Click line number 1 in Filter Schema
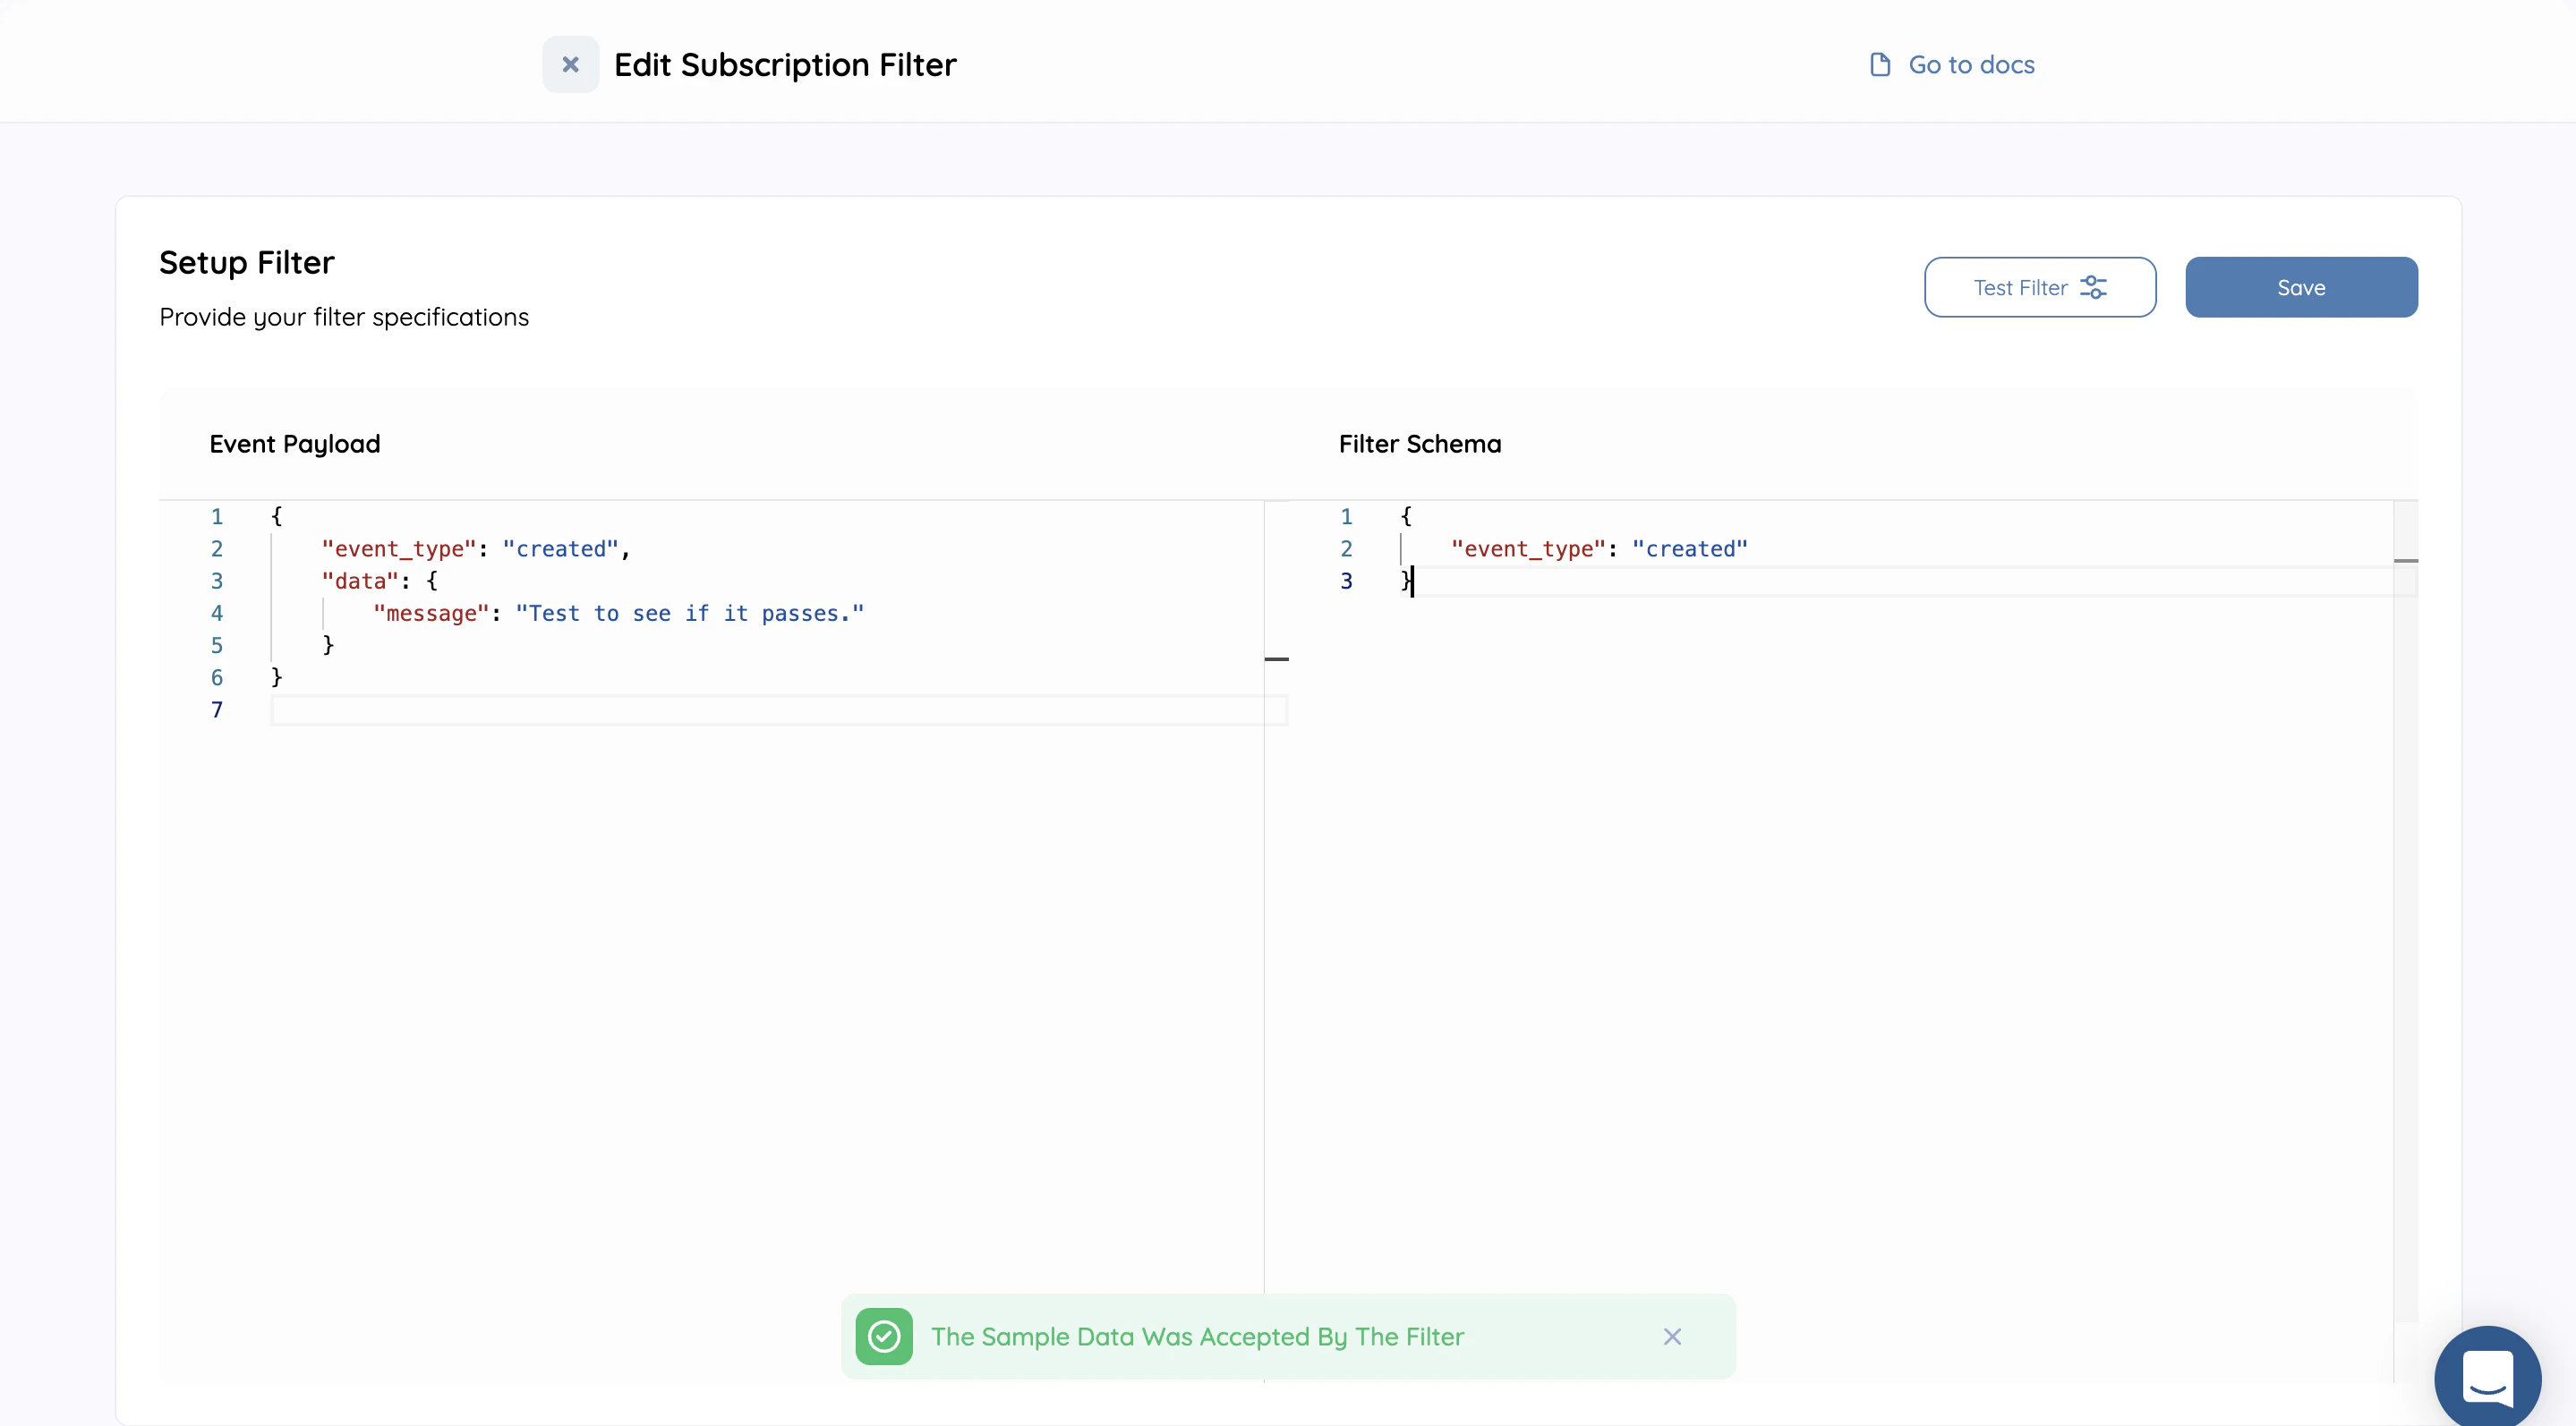The image size is (2576, 1426). point(1346,517)
